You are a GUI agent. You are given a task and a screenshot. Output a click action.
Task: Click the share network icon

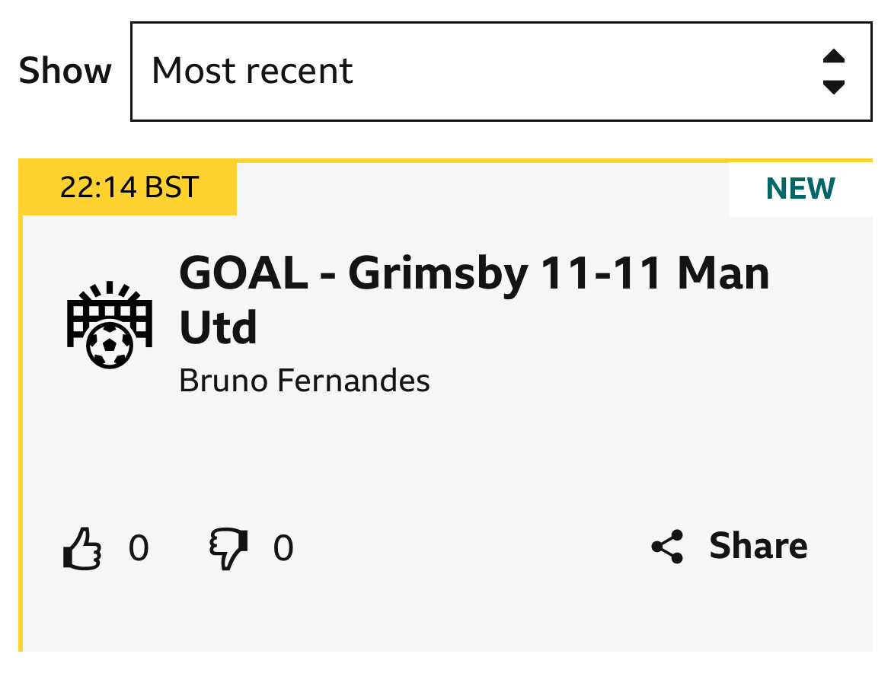click(667, 547)
